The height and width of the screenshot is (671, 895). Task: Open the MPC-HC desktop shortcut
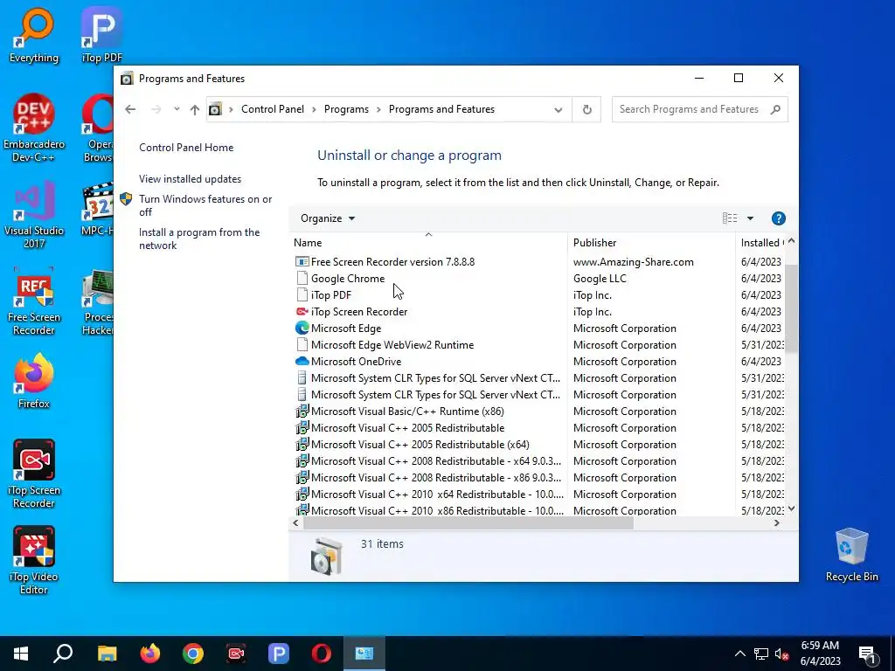(x=98, y=209)
